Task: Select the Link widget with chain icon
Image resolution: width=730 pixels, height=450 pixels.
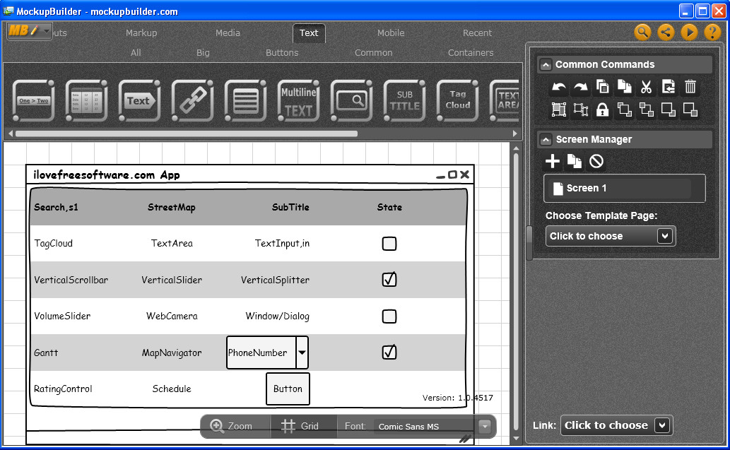Action: click(192, 100)
